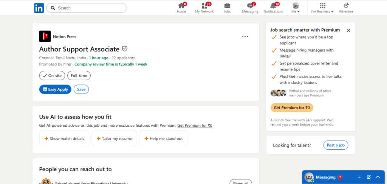Click Tailor my resume
Viewport: 387px width, 184px height.
[114, 138]
